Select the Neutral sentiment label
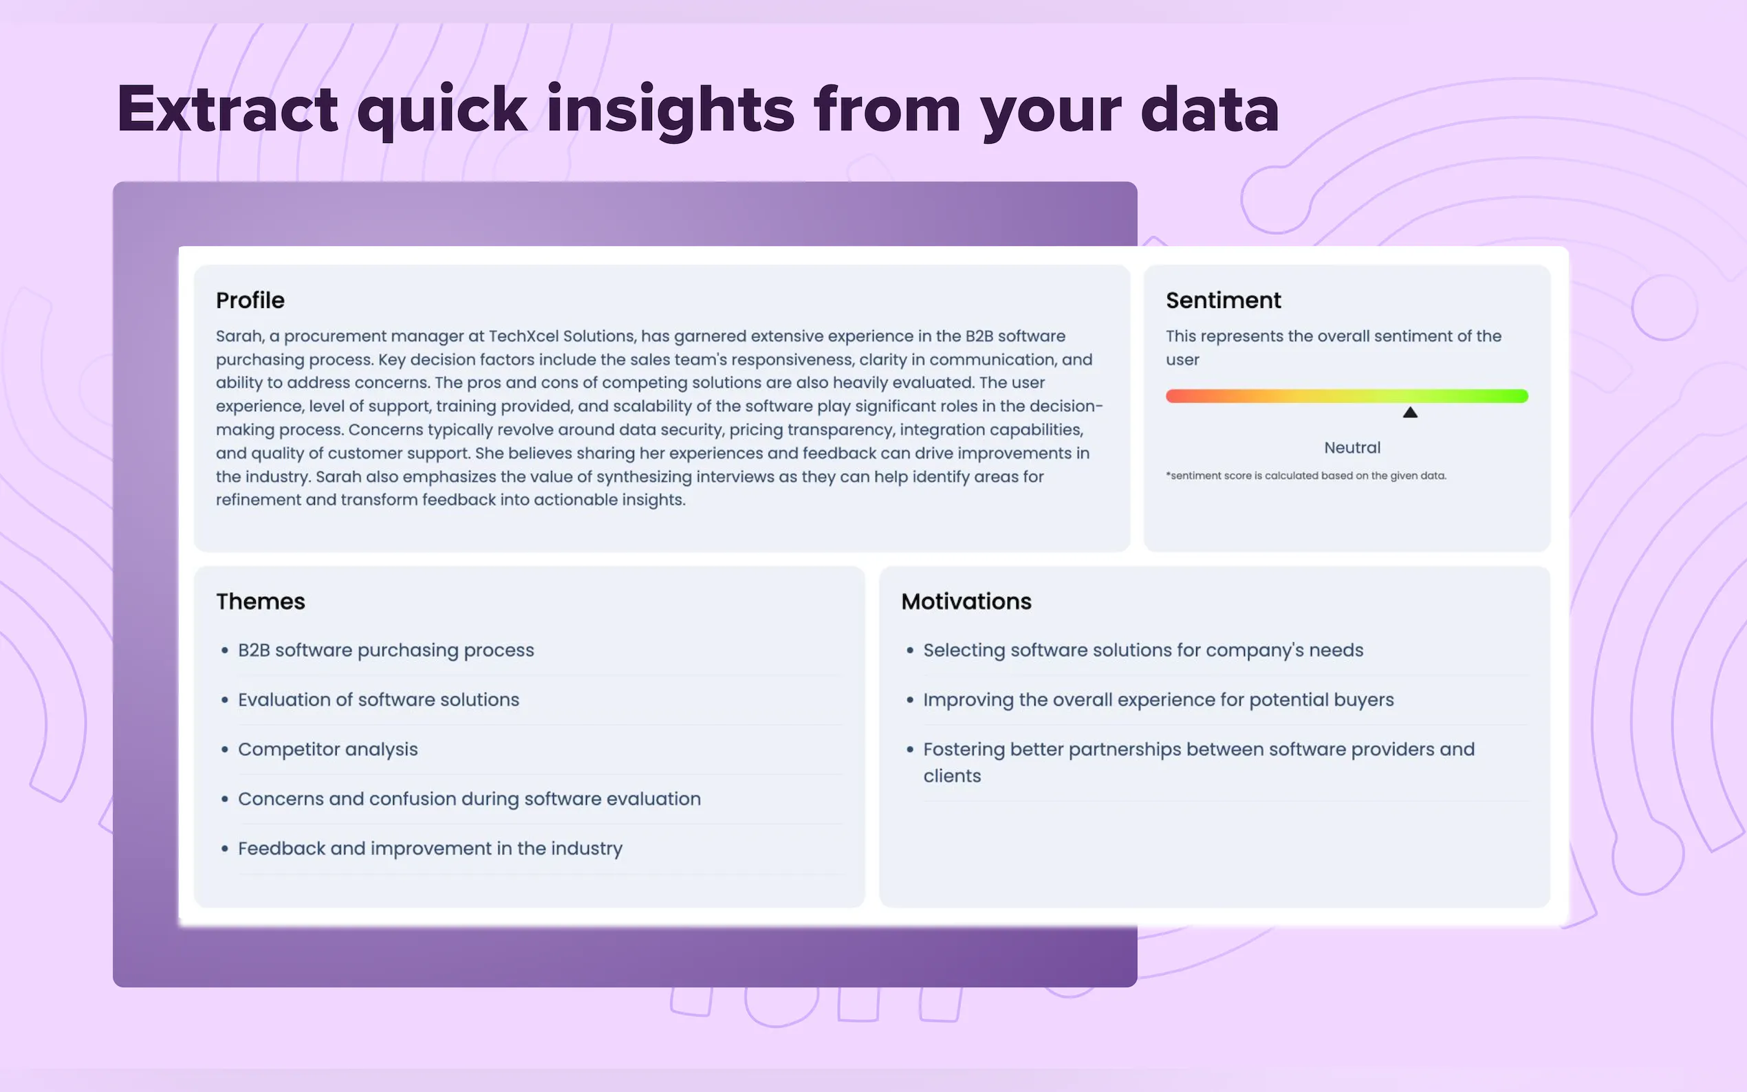This screenshot has width=1747, height=1092. (x=1352, y=448)
